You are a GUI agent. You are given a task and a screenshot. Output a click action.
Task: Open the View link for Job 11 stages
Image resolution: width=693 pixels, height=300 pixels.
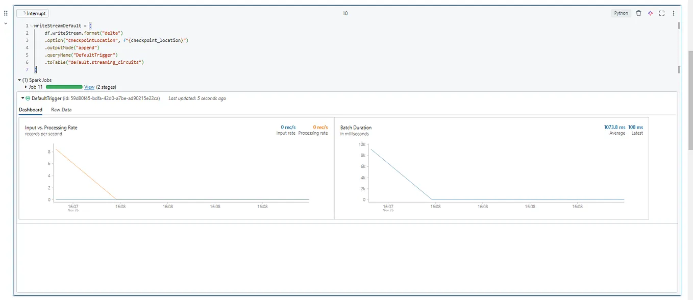click(89, 87)
